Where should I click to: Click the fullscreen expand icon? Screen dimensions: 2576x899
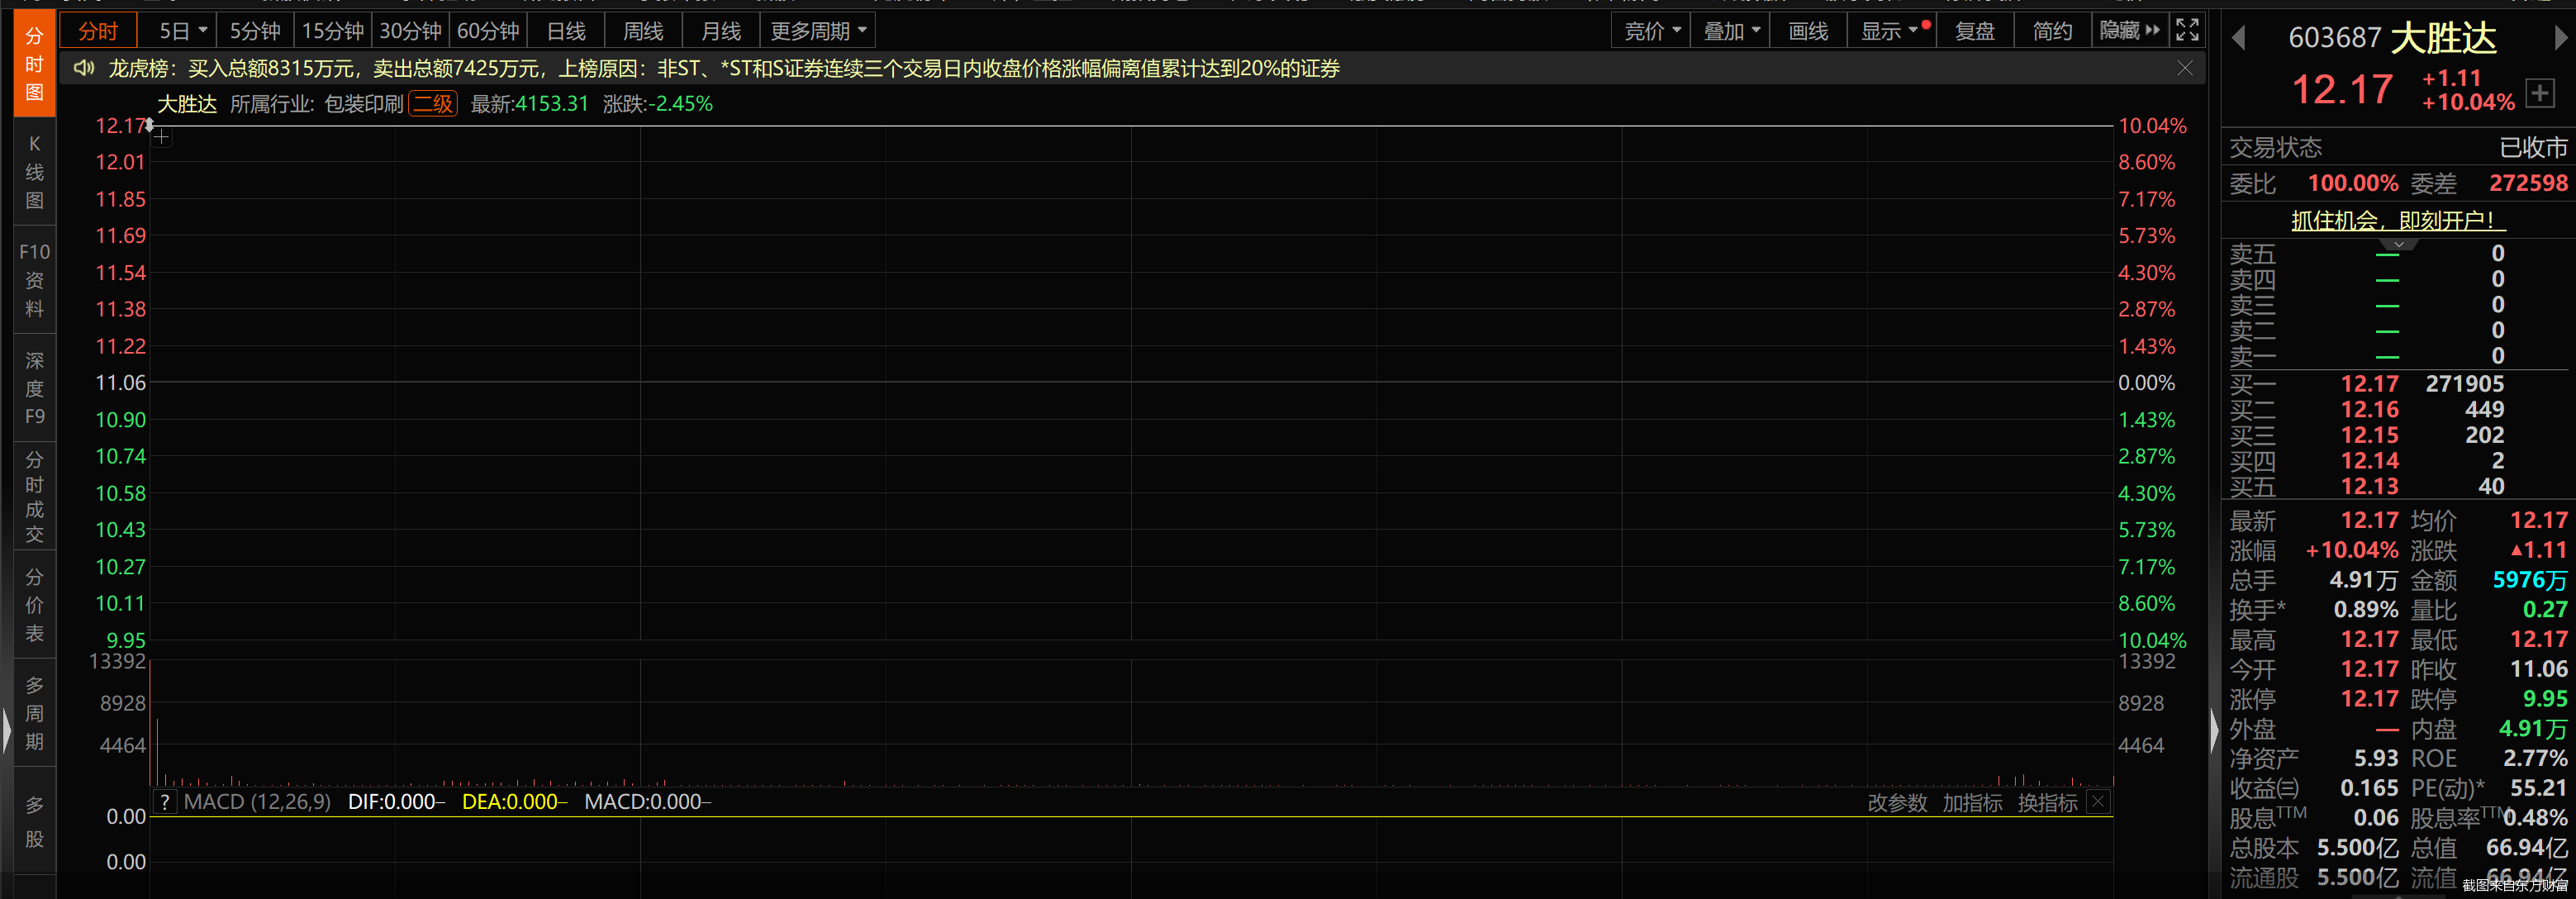pos(2187,30)
